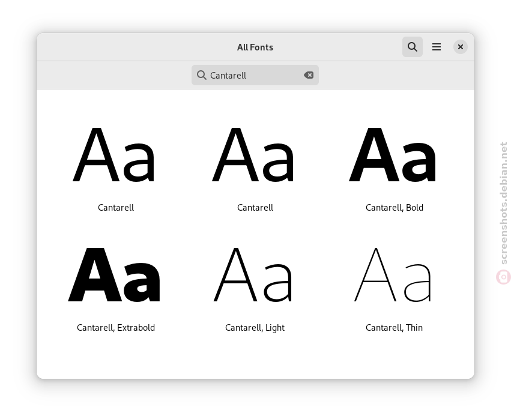Focus the search field containing Cantarell
Image resolution: width=511 pixels, height=419 pixels.
tap(255, 75)
